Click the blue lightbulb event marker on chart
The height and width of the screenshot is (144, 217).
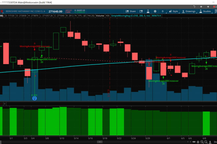click(x=35, y=98)
